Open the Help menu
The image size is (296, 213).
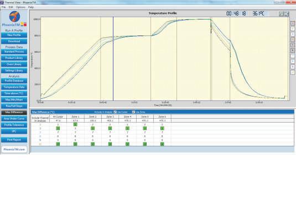pyautogui.click(x=31, y=7)
